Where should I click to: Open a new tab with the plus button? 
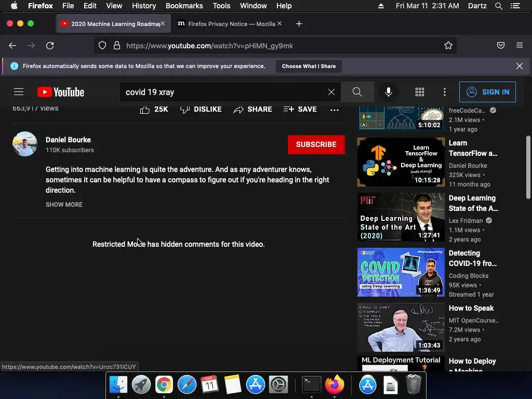(299, 24)
